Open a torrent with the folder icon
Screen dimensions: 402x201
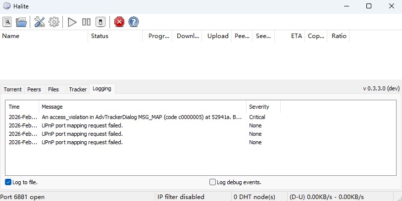(x=21, y=22)
